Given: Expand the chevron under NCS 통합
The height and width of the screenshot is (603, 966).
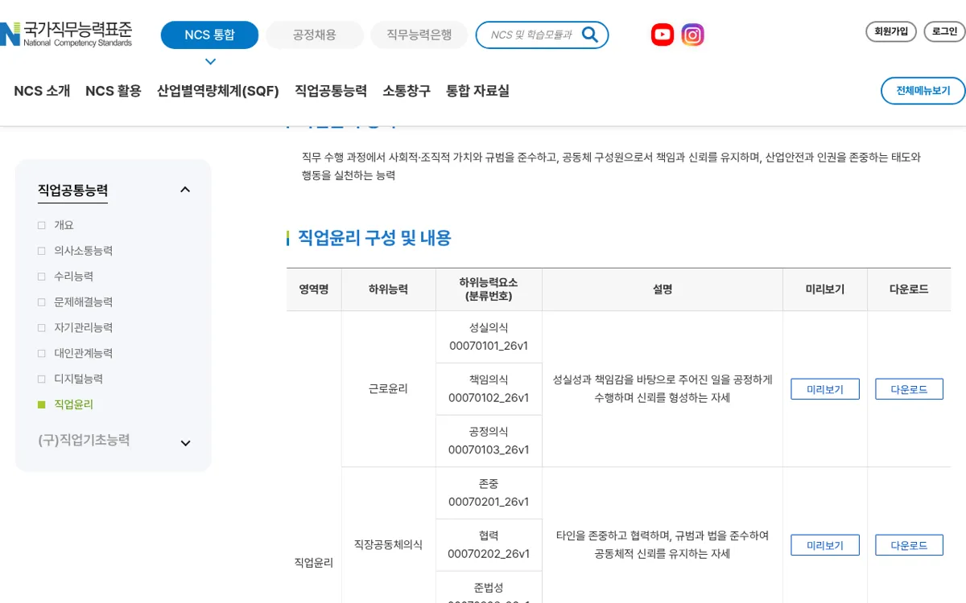Looking at the screenshot, I should pyautogui.click(x=210, y=62).
